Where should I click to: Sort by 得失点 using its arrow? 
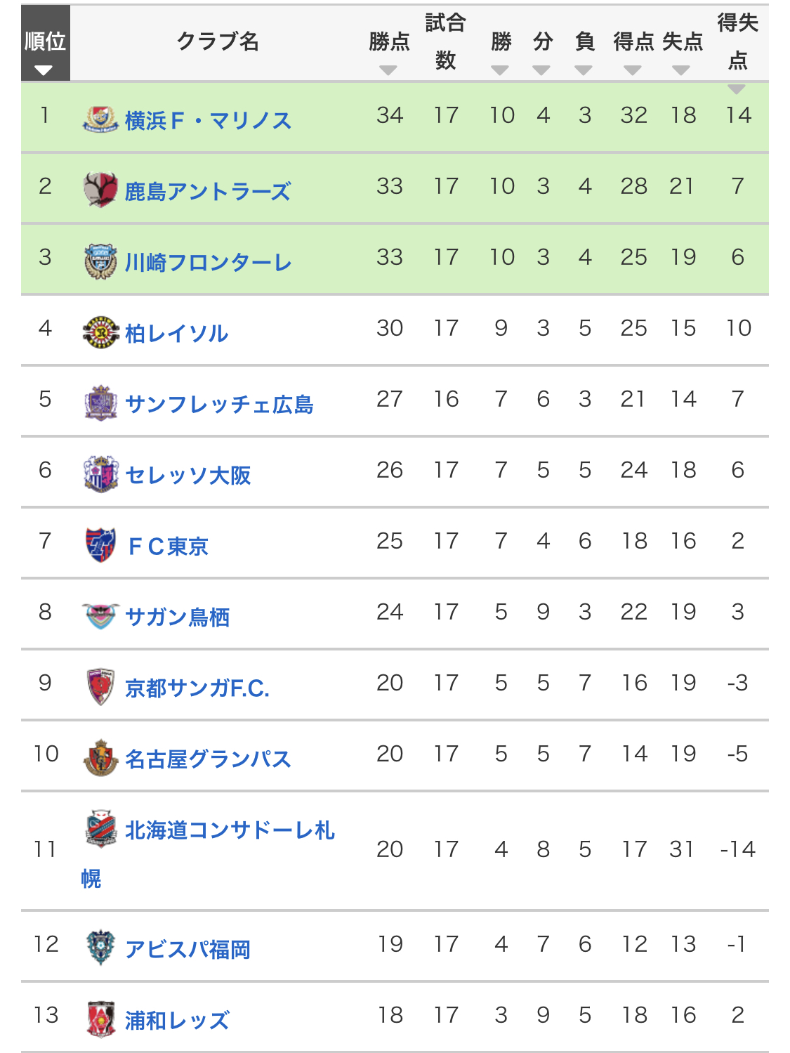(x=736, y=89)
